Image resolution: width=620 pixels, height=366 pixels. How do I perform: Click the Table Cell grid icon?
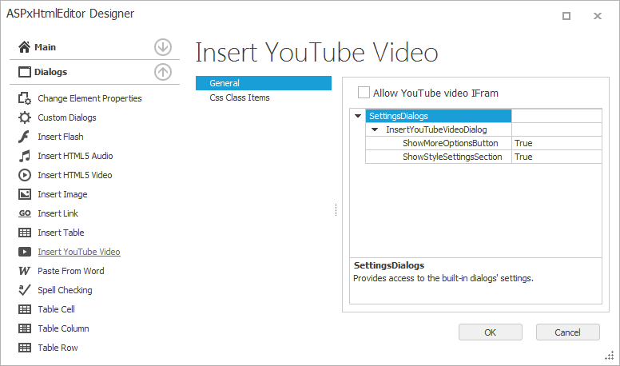(x=25, y=309)
